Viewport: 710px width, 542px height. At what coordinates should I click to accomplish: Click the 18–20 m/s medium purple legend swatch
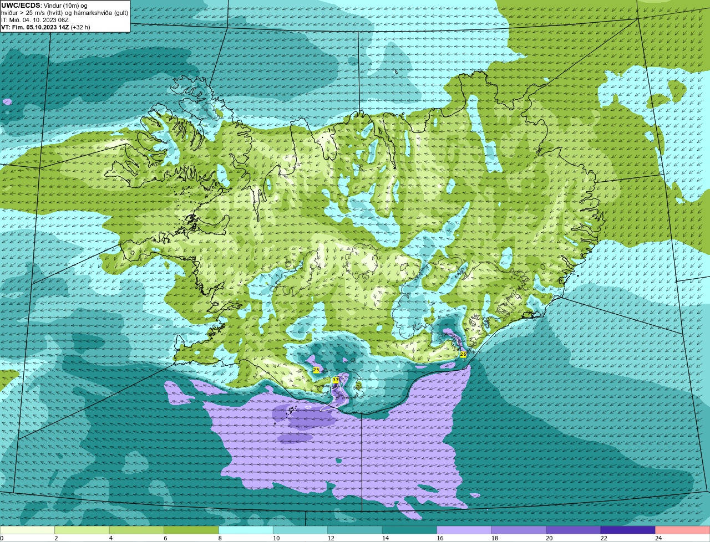click(x=519, y=530)
